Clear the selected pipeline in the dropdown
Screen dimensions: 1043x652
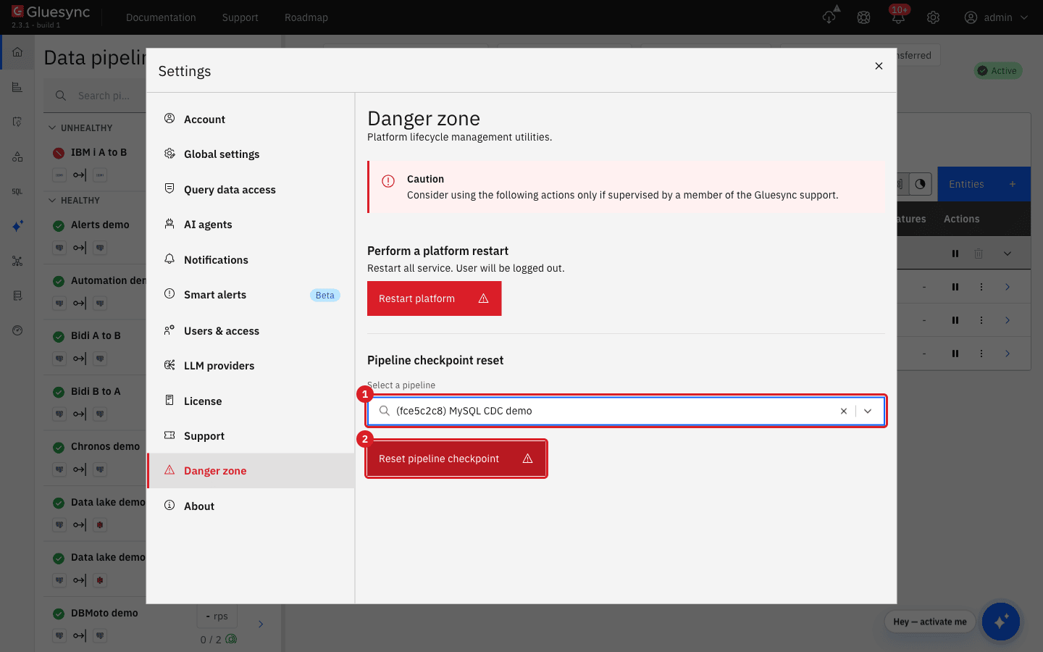coord(843,411)
